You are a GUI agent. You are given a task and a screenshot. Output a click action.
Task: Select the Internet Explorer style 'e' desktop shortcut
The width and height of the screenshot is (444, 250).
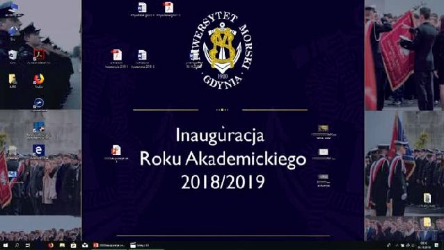[39, 152]
